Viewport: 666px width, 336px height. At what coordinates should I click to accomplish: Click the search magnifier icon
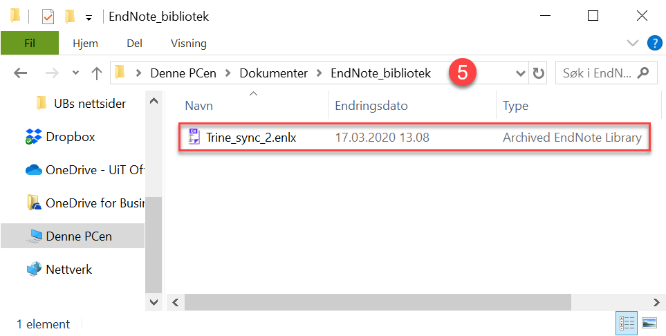pyautogui.click(x=643, y=73)
